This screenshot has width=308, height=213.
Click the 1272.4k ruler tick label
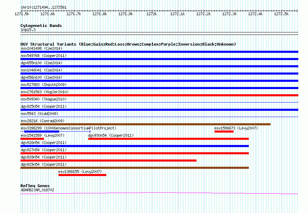(255, 14)
